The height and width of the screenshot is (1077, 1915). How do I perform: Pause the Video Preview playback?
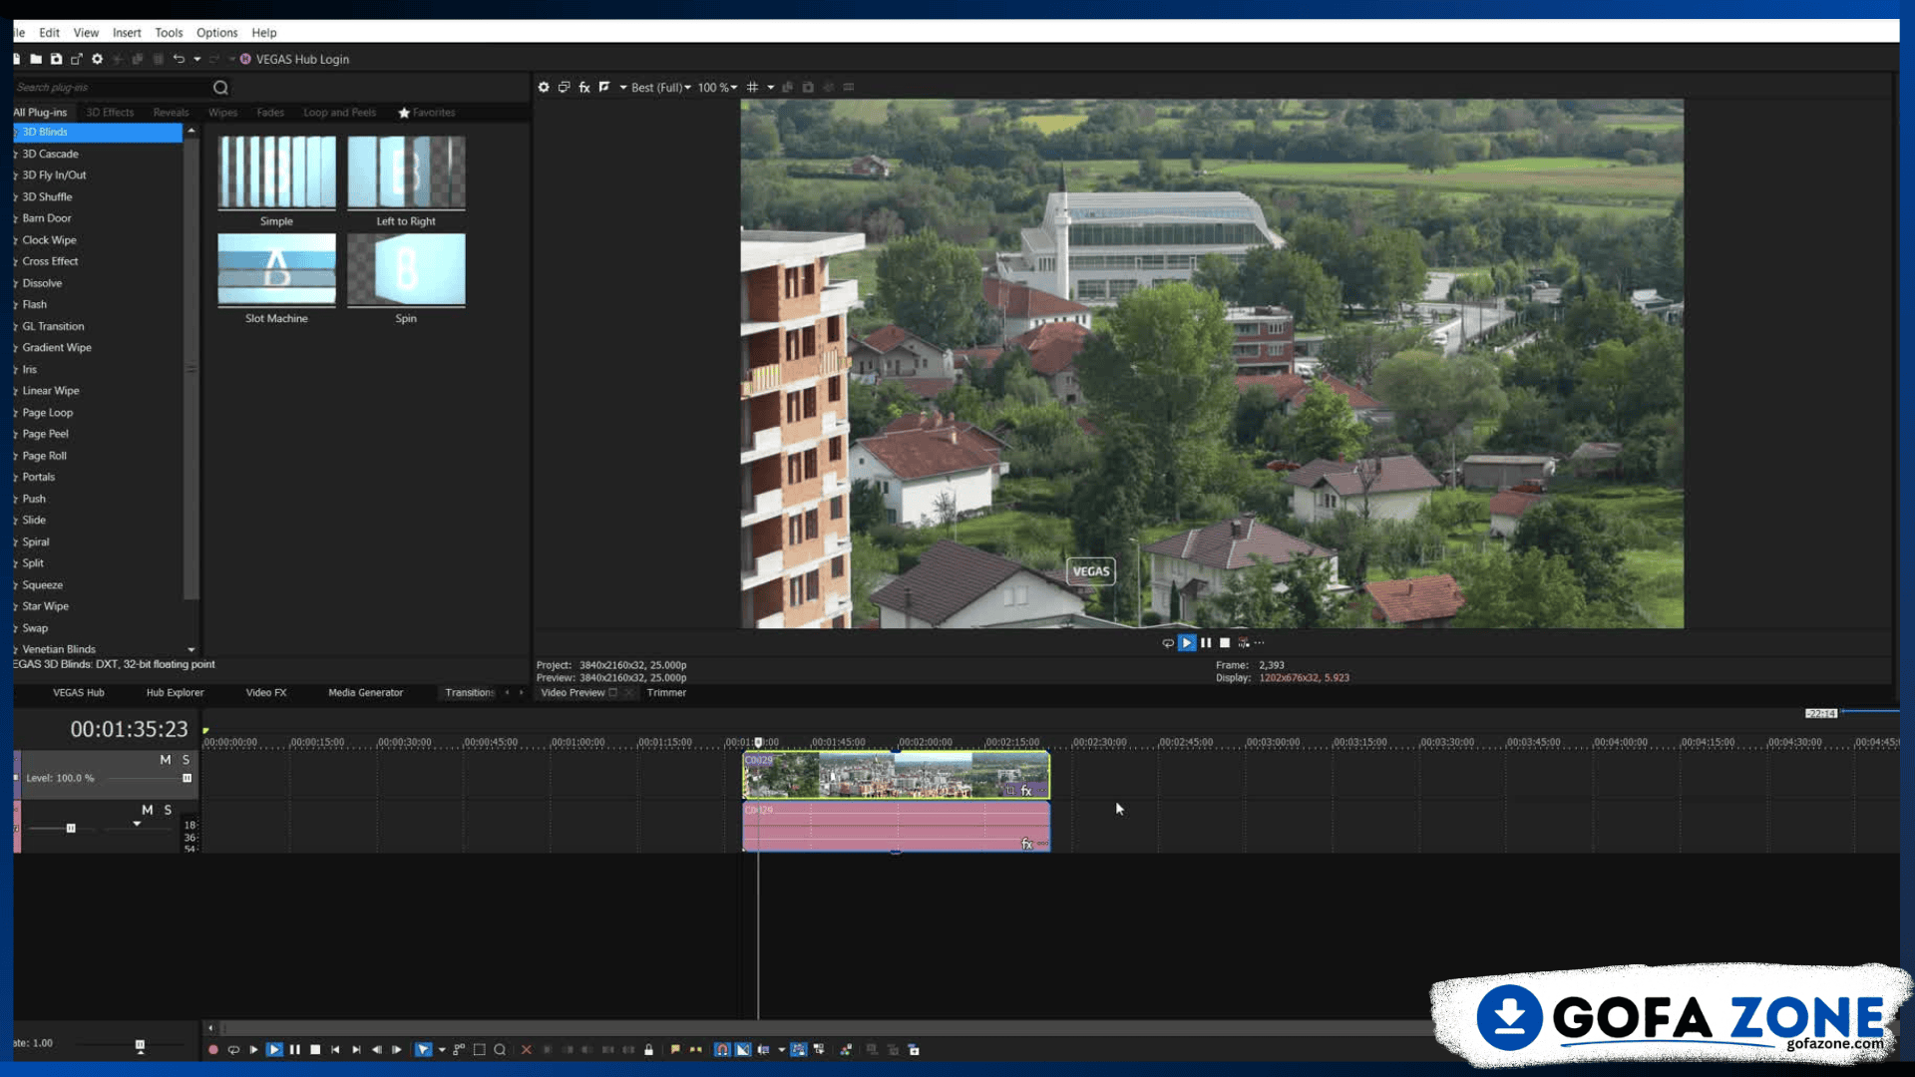click(x=1206, y=643)
